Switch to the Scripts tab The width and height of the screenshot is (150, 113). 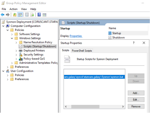pos(66,51)
